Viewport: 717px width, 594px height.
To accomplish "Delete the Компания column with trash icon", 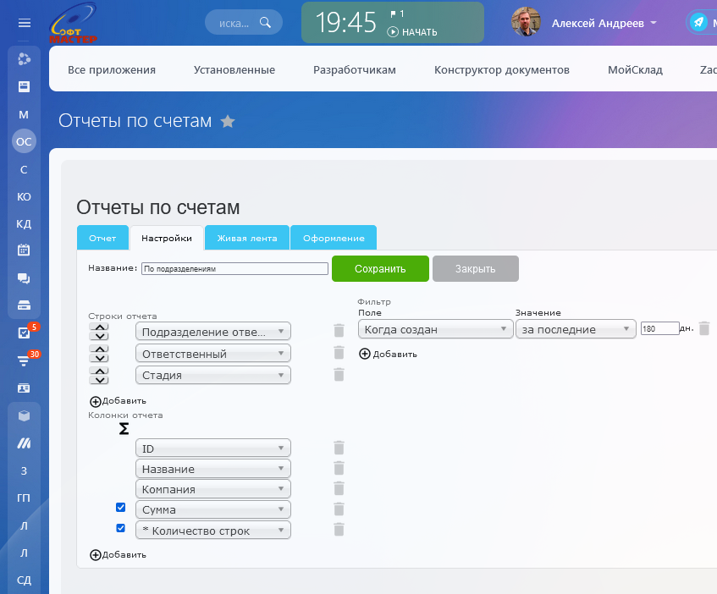I will click(339, 488).
